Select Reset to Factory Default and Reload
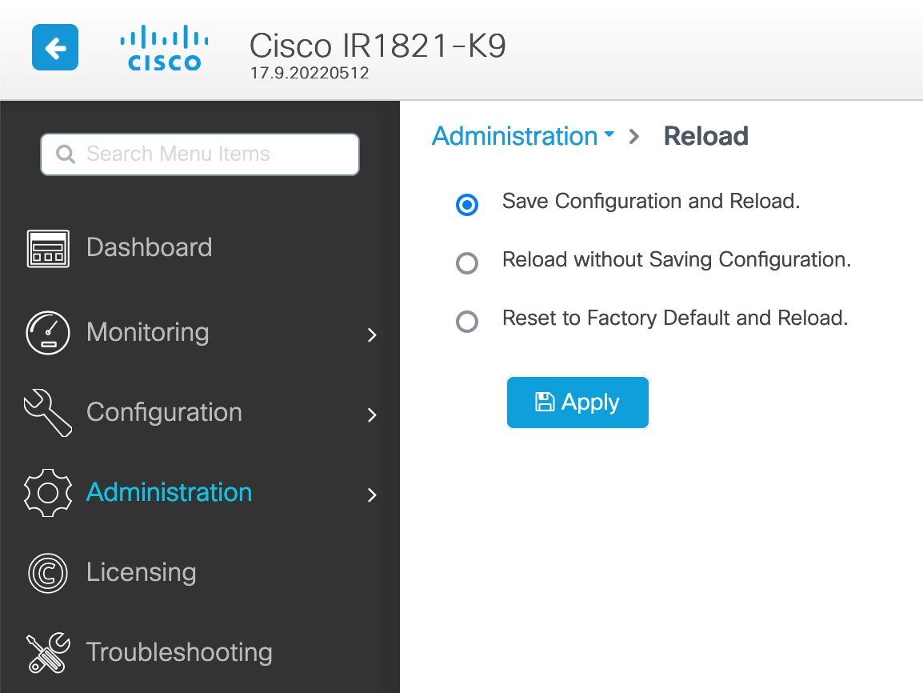Image resolution: width=923 pixels, height=693 pixels. tap(467, 322)
